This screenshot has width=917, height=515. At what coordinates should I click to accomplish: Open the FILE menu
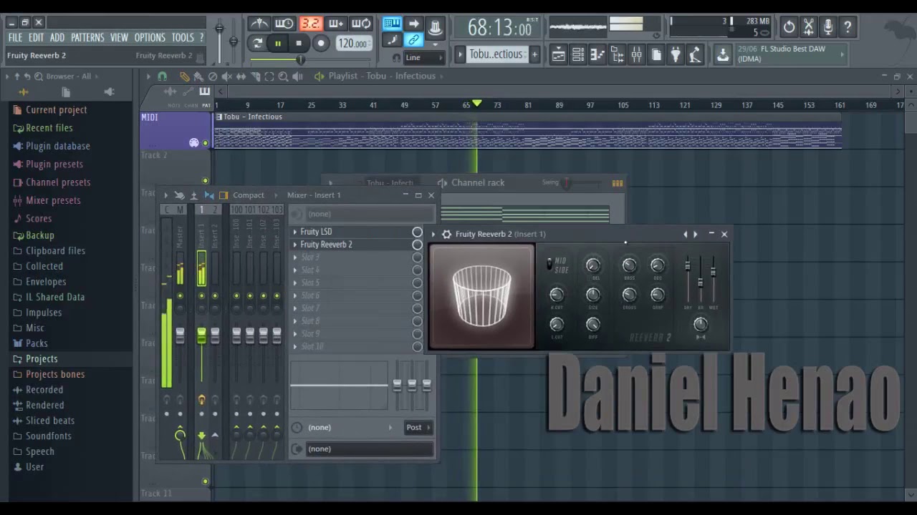point(15,37)
